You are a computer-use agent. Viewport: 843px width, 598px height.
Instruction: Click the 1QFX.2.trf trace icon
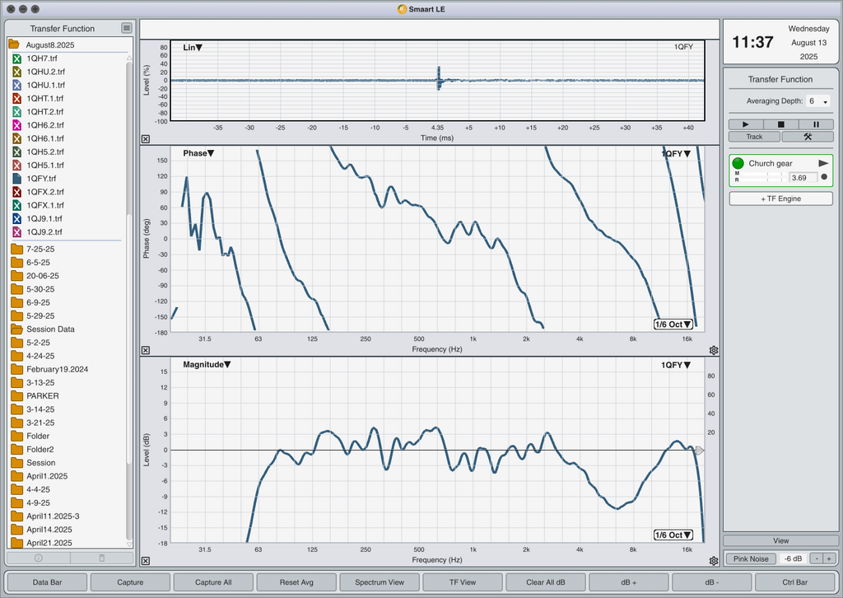(16, 192)
